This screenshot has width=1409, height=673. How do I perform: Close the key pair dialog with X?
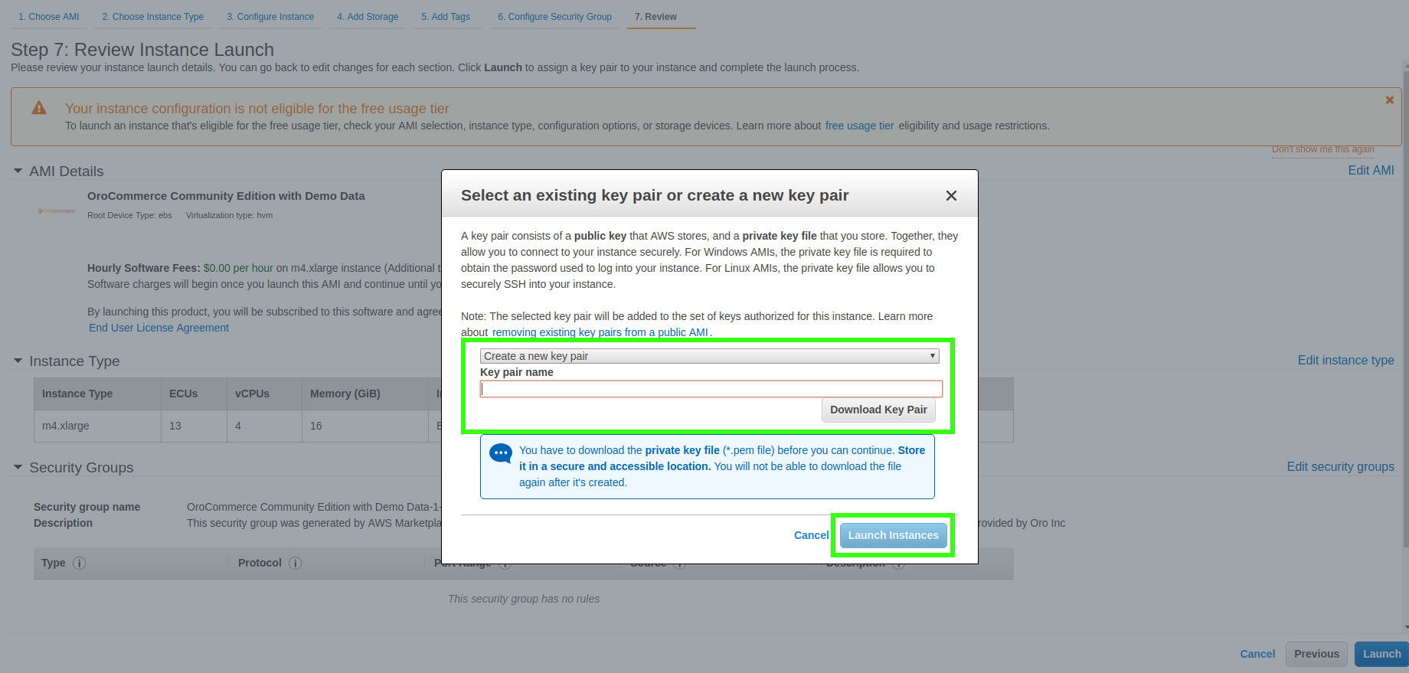pos(951,196)
